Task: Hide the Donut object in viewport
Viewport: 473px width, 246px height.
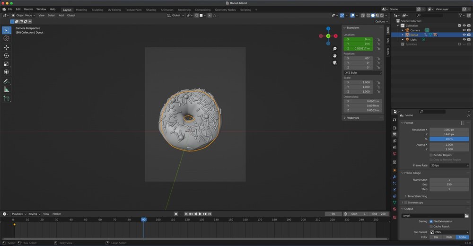Action: click(x=464, y=35)
